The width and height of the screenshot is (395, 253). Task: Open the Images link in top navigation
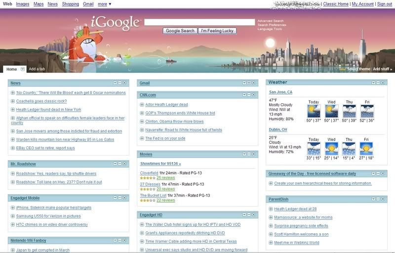tap(22, 4)
